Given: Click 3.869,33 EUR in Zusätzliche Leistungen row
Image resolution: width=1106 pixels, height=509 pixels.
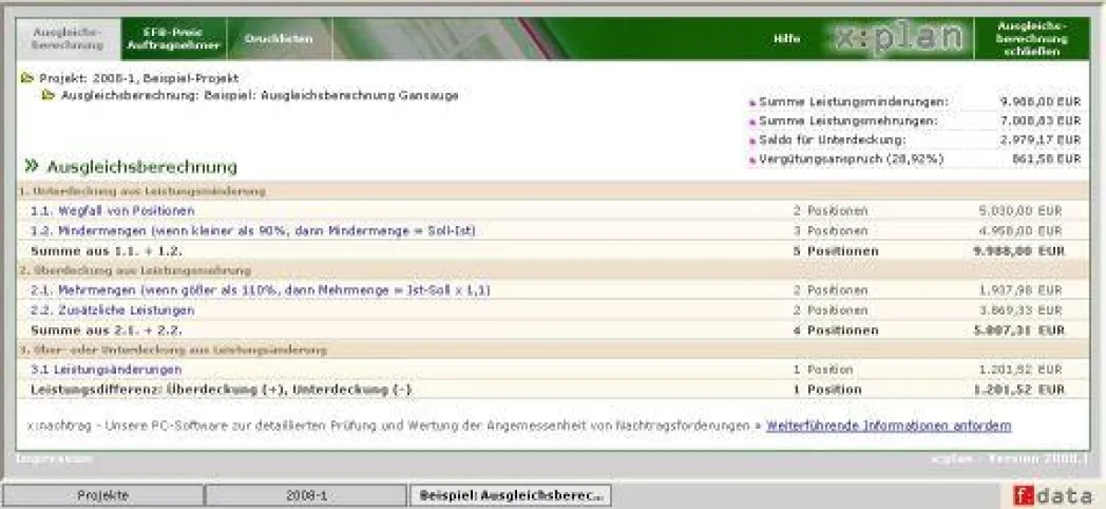Looking at the screenshot, I should (1020, 311).
